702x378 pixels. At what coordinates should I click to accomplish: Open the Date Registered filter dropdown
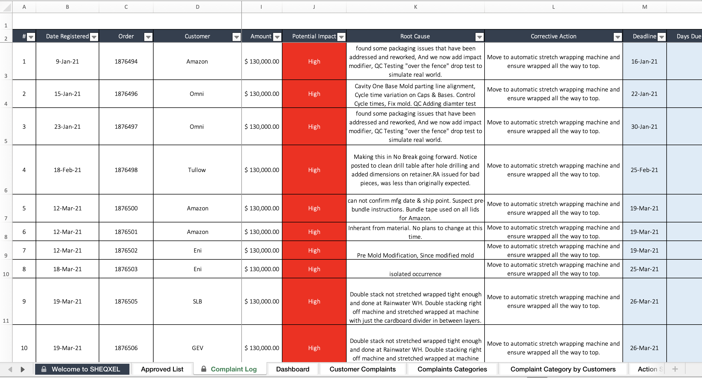pyautogui.click(x=94, y=37)
